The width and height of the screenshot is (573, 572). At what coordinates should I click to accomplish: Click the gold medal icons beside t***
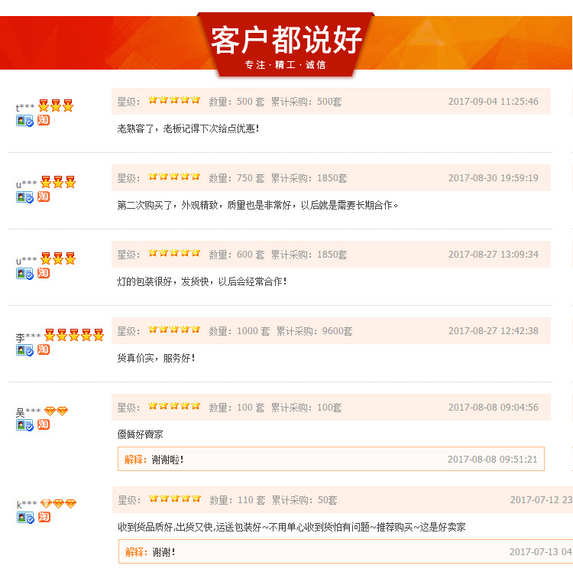56,106
